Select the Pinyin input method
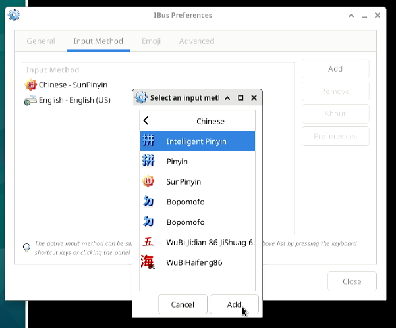The image size is (396, 328). point(197,161)
